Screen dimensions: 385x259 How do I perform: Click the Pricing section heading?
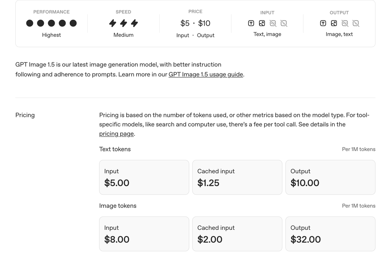point(25,115)
